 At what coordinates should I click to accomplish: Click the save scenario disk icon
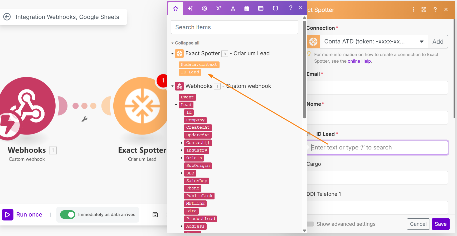click(x=155, y=215)
